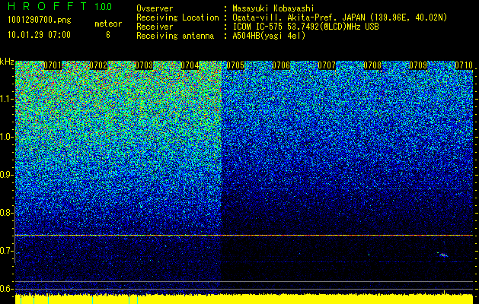Click the 0.6 frequency axis label
This screenshot has width=479, height=304.
(x=6, y=289)
